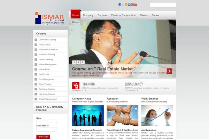Click arrow icon beside Real Estate
The height and width of the screenshot is (139, 209).
click(36, 74)
